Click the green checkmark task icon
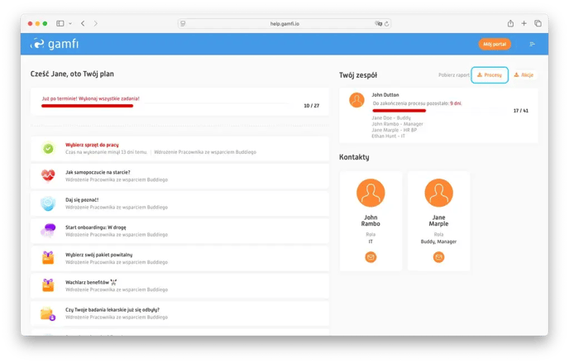 (x=48, y=148)
